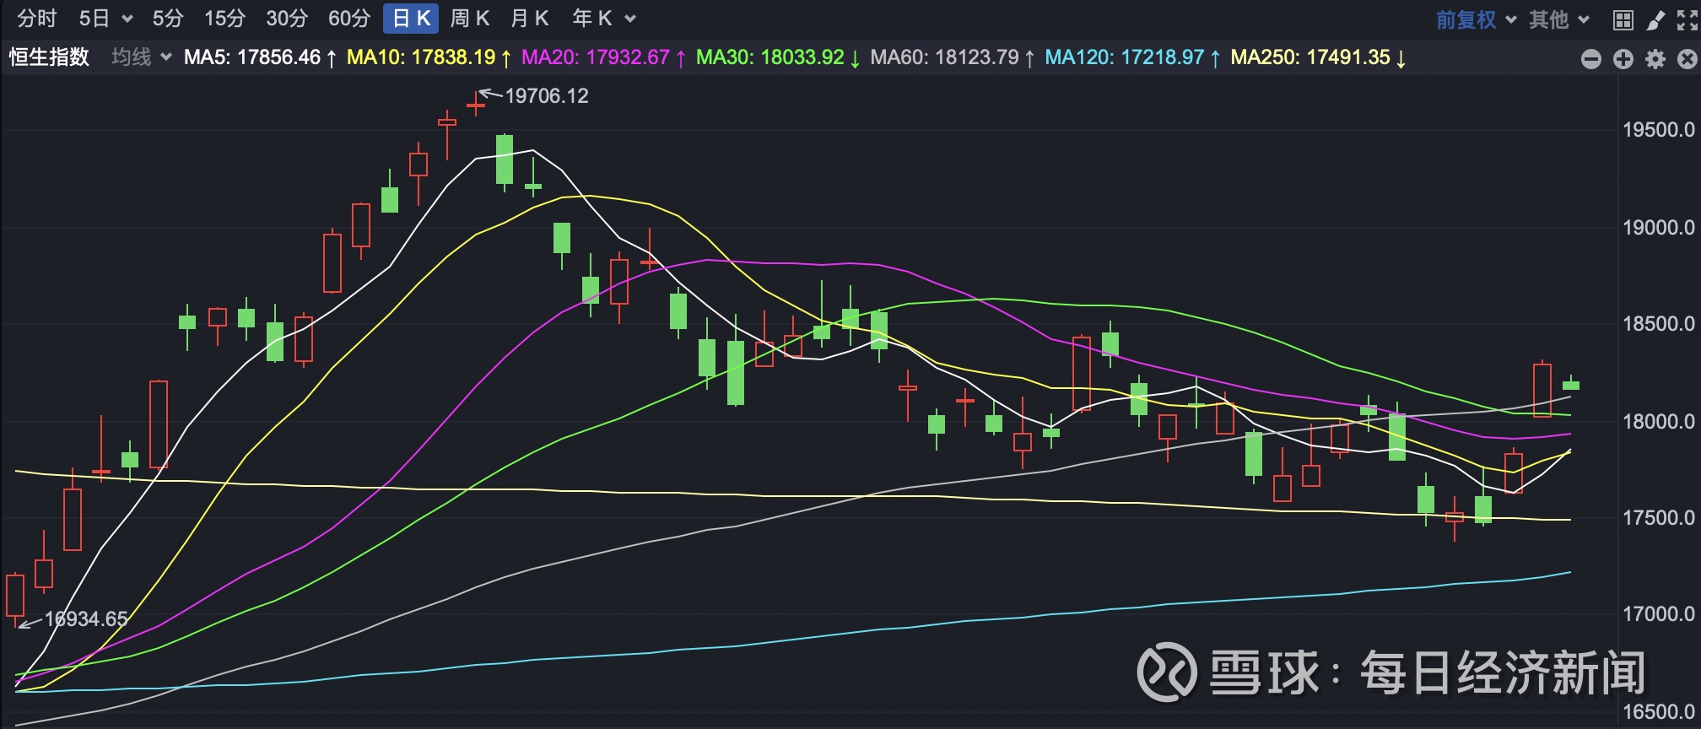Click the grid layout icon
This screenshot has width=1701, height=729.
[1623, 20]
